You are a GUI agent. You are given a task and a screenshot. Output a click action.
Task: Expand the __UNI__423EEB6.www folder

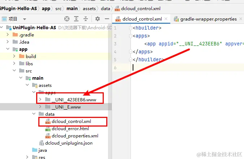coord(40,99)
